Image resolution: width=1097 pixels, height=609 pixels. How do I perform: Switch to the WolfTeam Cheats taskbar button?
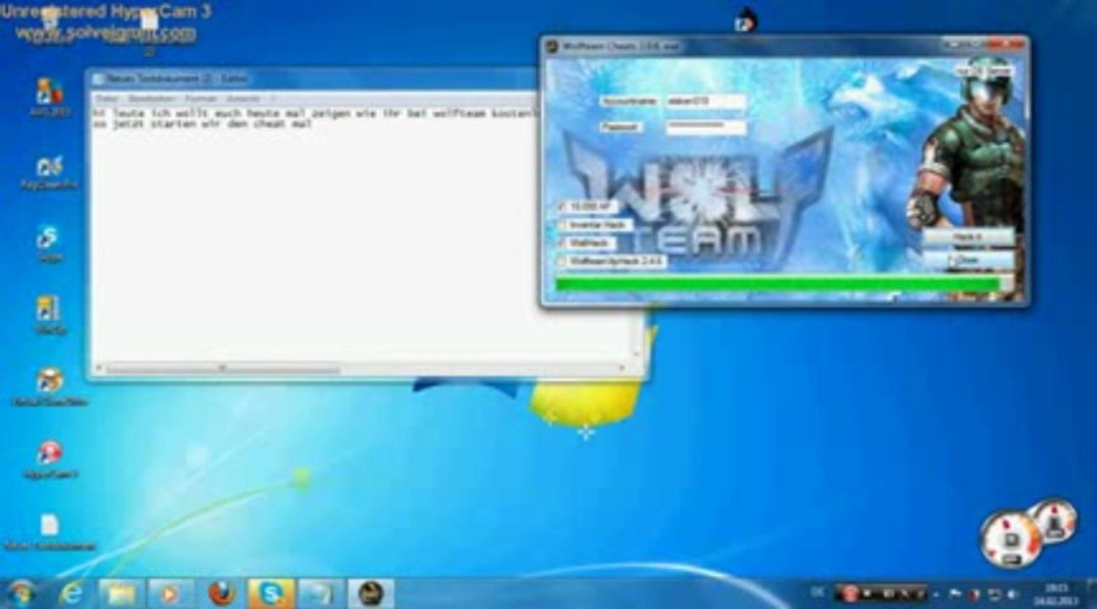(371, 594)
